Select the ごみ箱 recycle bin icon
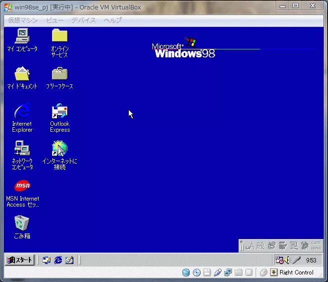This screenshot has width=328, height=282. [x=22, y=223]
